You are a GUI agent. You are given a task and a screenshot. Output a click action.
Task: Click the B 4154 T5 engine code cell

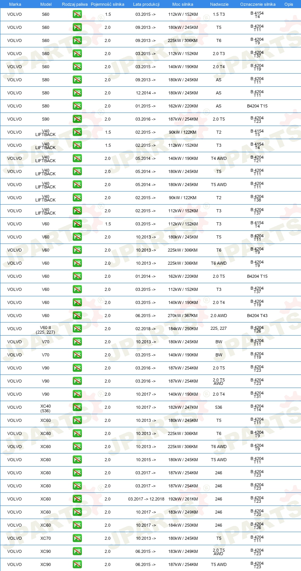257,133
